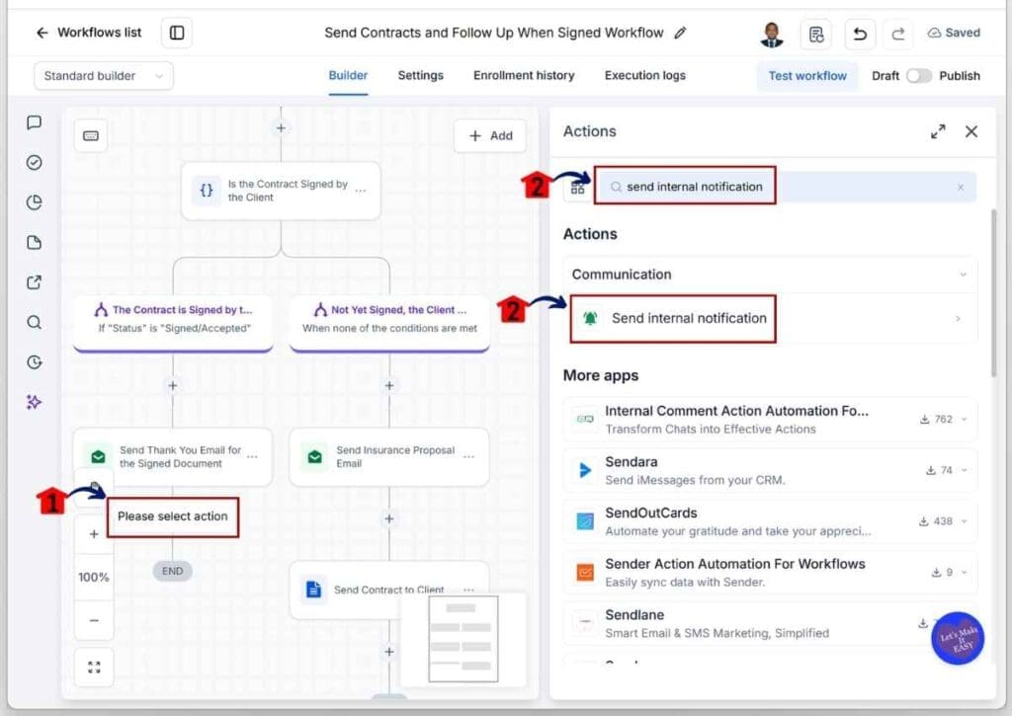Click the fit-to-screen icon

94,667
